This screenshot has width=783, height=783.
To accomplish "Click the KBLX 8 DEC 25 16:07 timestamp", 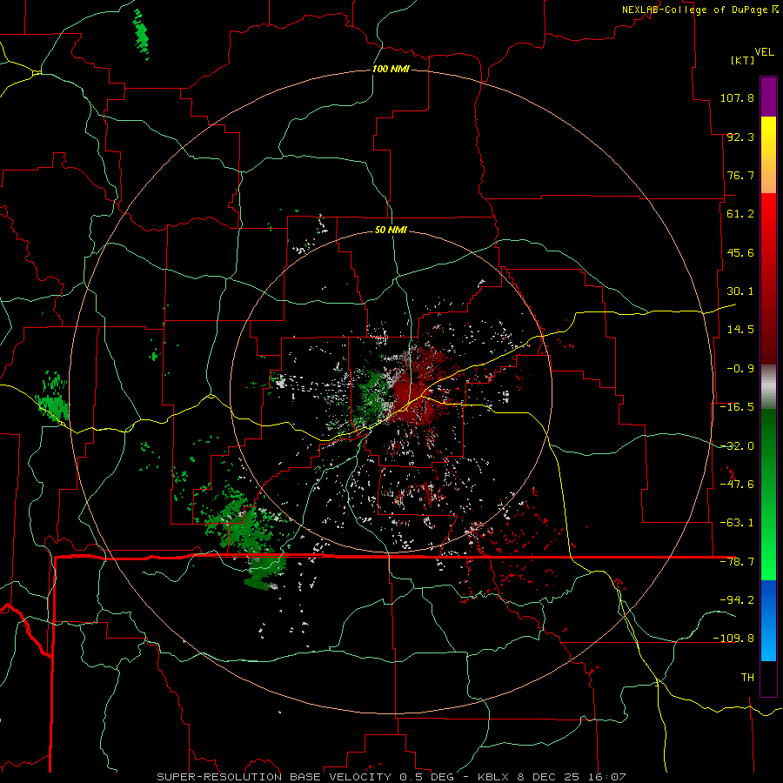I will [x=552, y=777].
